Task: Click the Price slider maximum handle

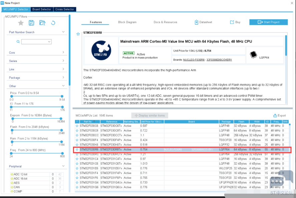Action: click(x=62, y=96)
